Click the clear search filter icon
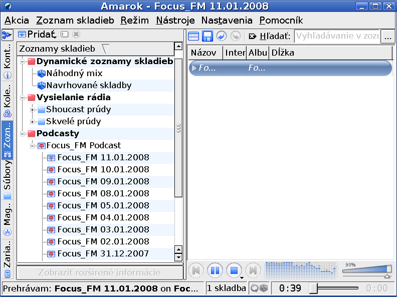Screen dimensions: 397x297 [253, 37]
